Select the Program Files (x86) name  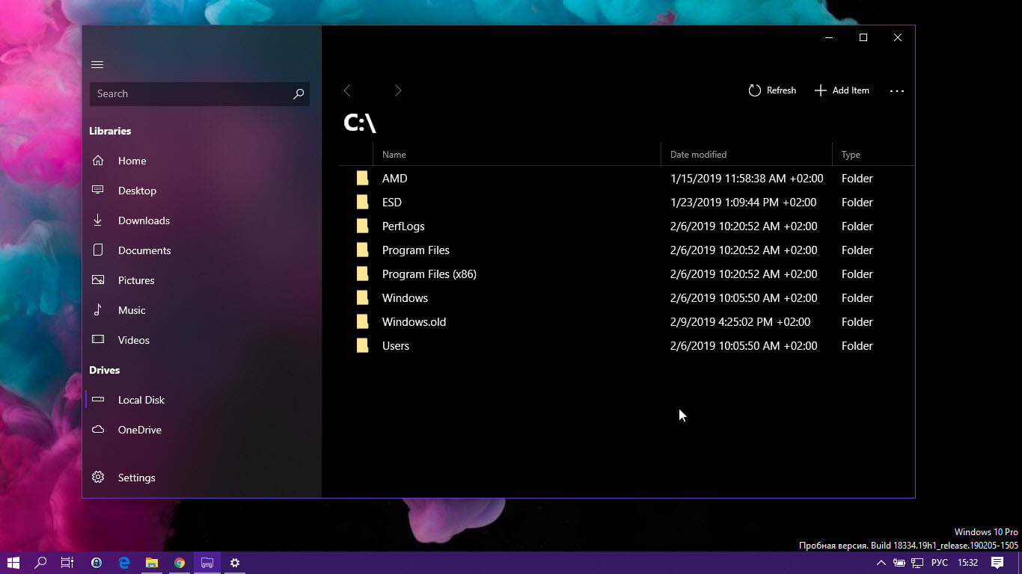pos(429,274)
